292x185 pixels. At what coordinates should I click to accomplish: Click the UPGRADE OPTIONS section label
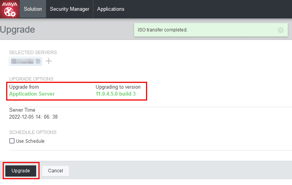click(x=31, y=79)
